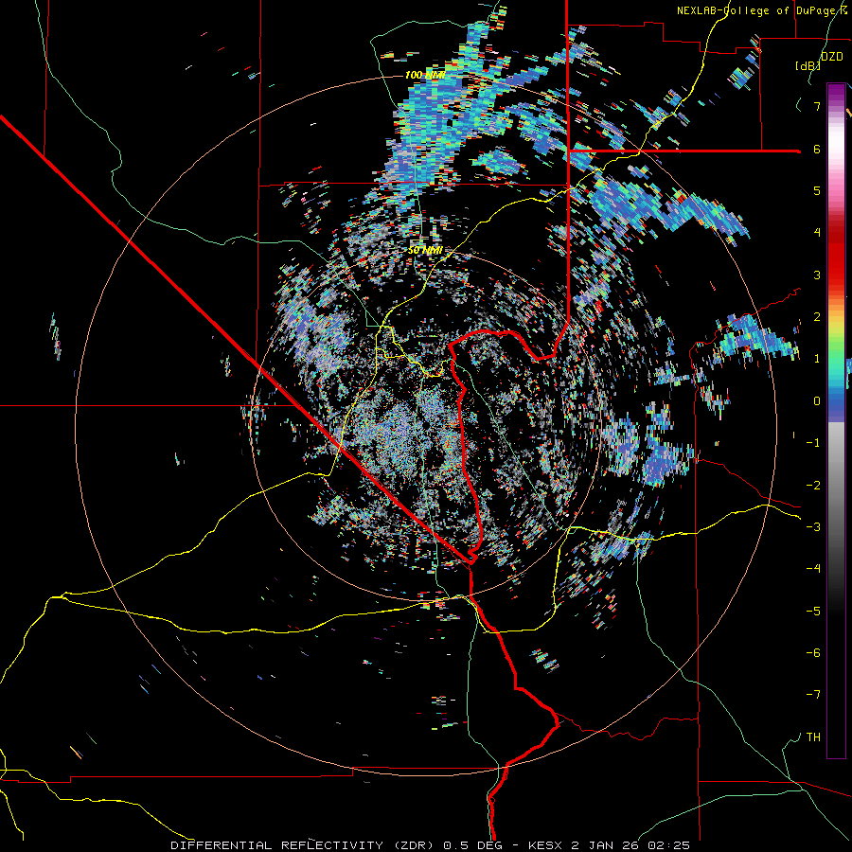Click the 50 NMI range ring label

pyautogui.click(x=425, y=251)
